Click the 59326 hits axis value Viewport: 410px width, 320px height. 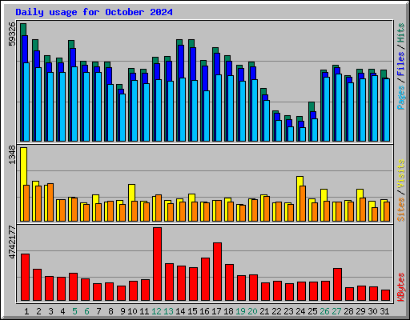12,34
